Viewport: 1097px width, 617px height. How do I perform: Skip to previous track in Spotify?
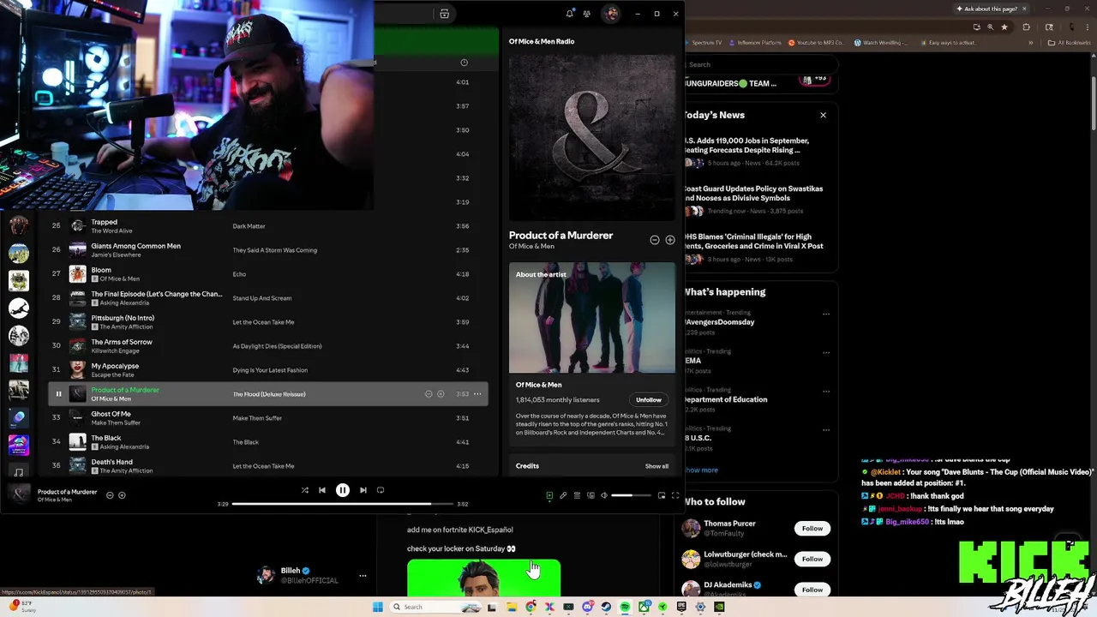point(322,490)
